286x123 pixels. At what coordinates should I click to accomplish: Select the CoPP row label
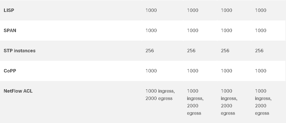(10, 71)
